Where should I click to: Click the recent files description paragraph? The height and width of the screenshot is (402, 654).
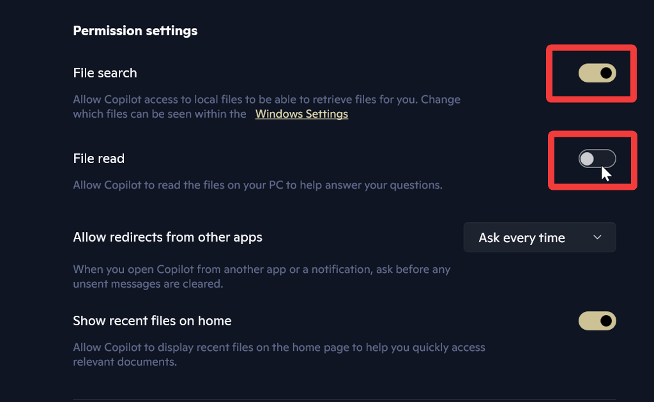pyautogui.click(x=279, y=355)
